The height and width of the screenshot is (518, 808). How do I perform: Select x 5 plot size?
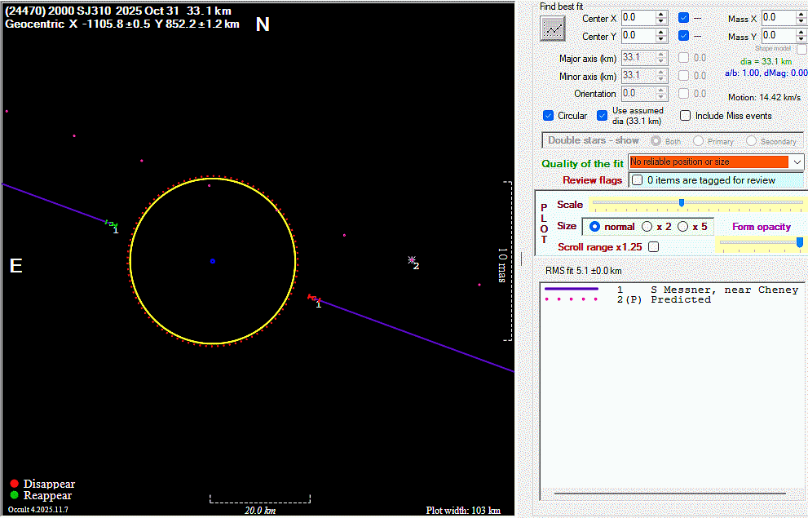click(x=683, y=226)
